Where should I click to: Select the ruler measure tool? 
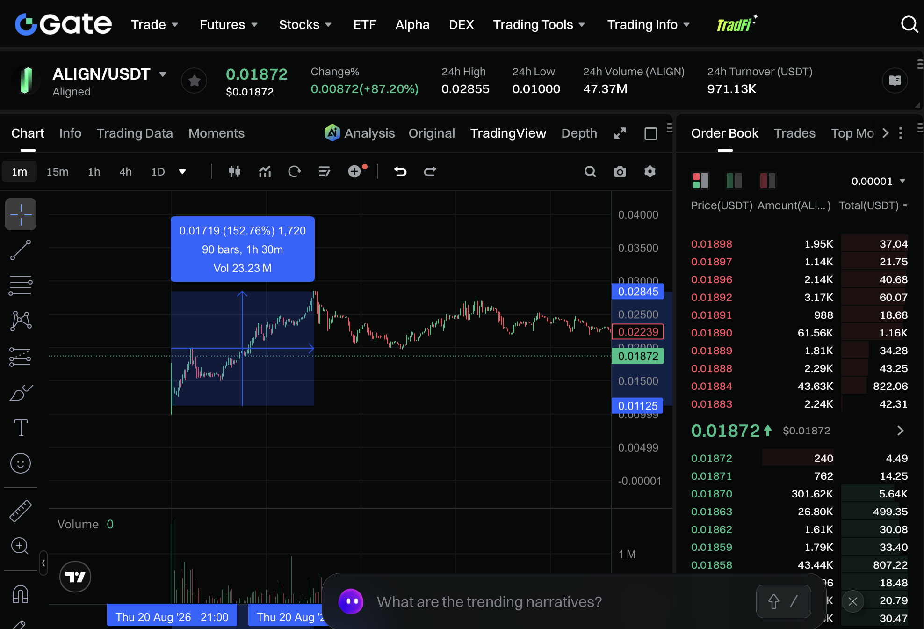(21, 510)
